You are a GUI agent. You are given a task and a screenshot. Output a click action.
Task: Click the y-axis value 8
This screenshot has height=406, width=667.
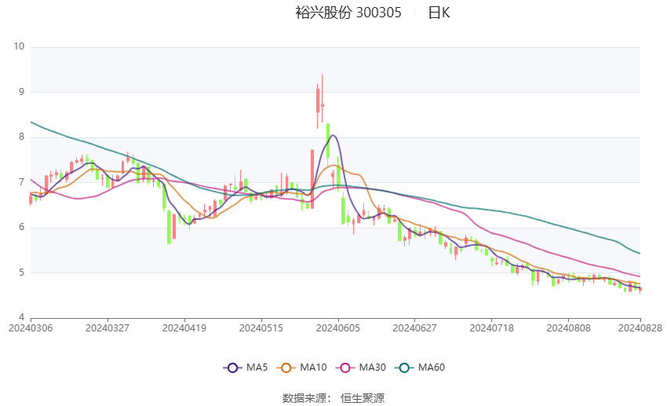click(22, 137)
